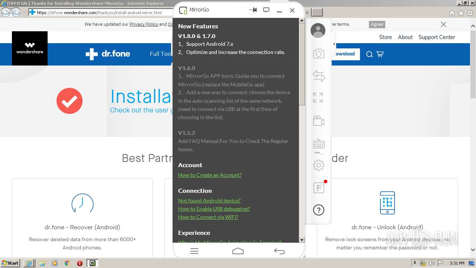This screenshot has height=268, width=476.
Task: Click the dr.fone logo in the blue bar
Action: pyautogui.click(x=108, y=54)
